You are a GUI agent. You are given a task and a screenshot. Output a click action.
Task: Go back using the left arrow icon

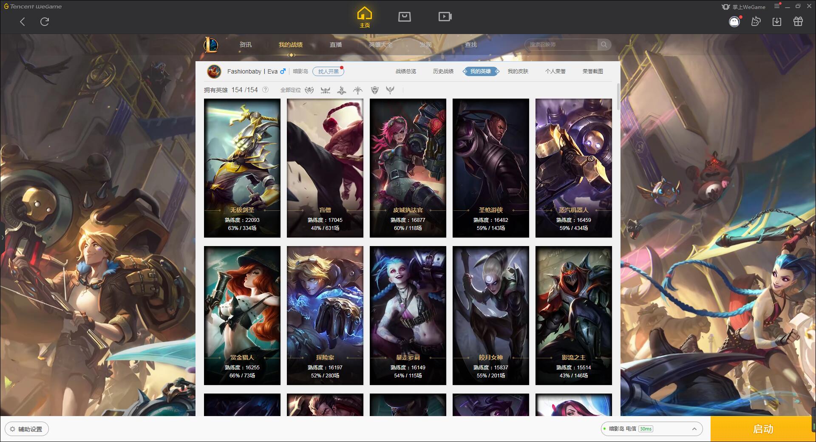23,22
